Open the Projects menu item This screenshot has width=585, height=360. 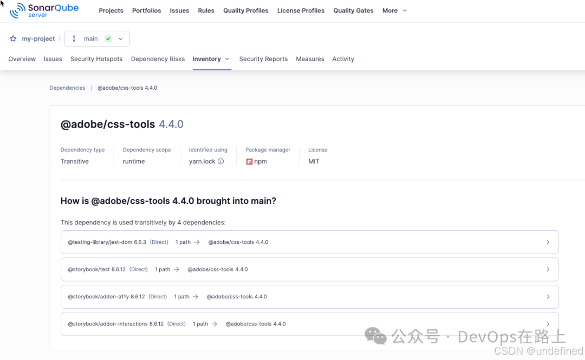[x=111, y=10]
